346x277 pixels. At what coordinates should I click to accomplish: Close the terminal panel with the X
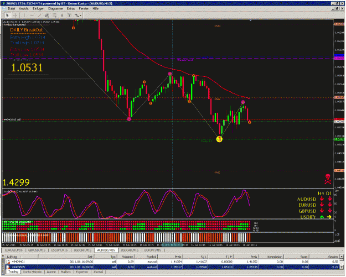[3, 256]
